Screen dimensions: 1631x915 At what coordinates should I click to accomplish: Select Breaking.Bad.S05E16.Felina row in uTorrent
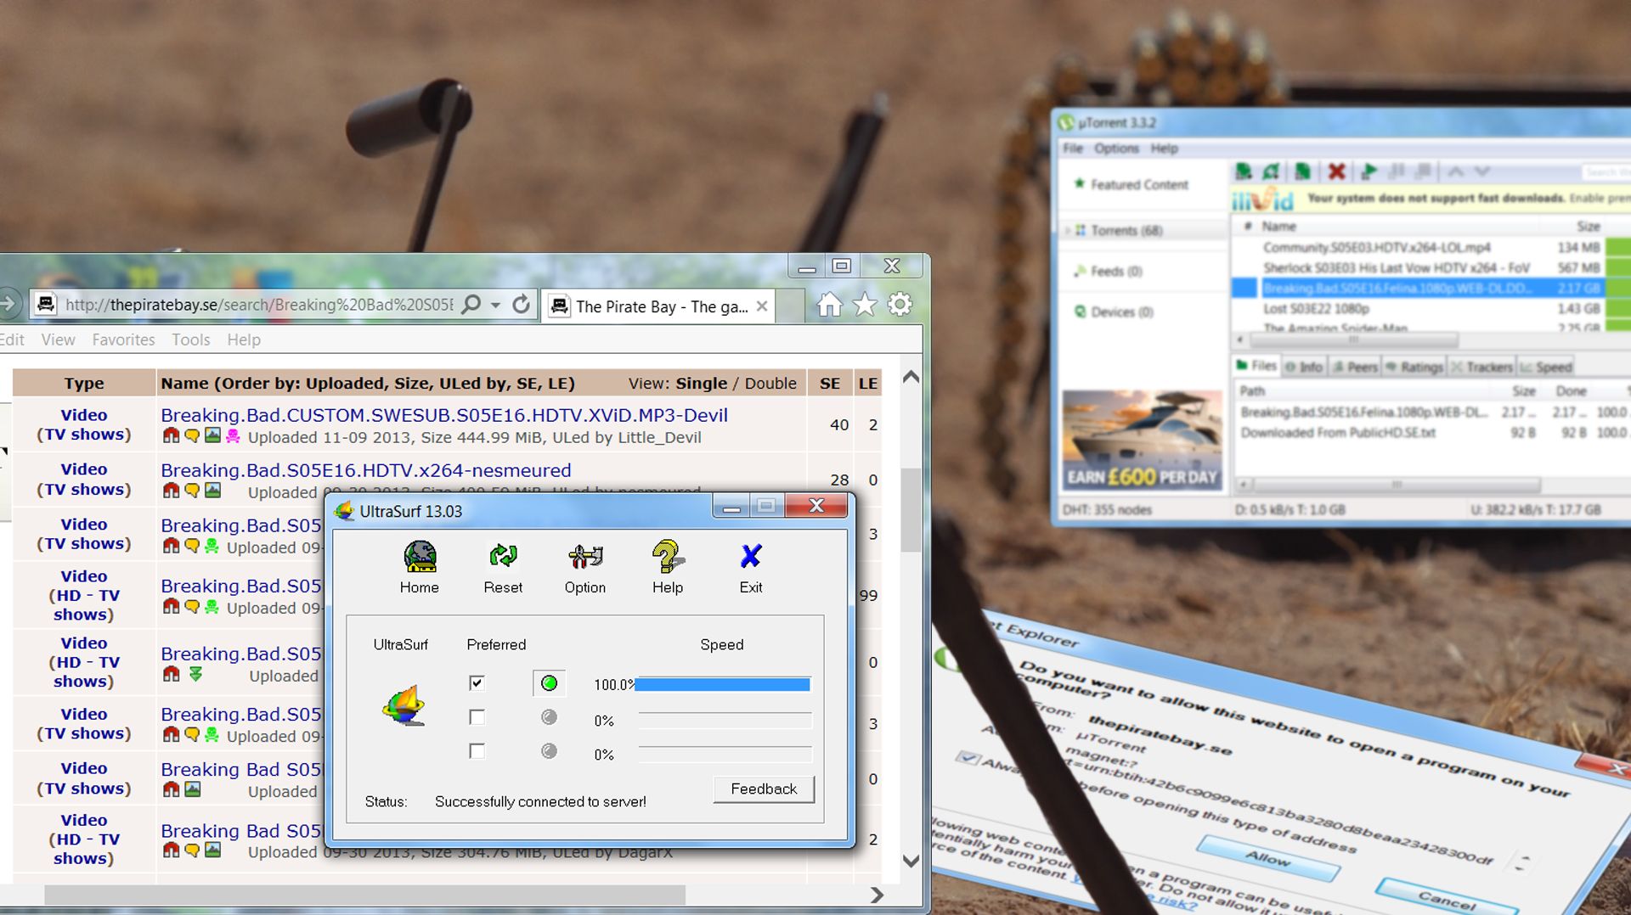[1431, 289]
